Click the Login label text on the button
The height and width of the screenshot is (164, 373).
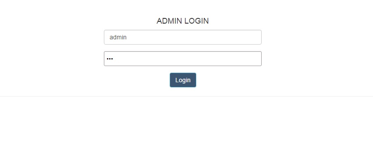point(183,80)
